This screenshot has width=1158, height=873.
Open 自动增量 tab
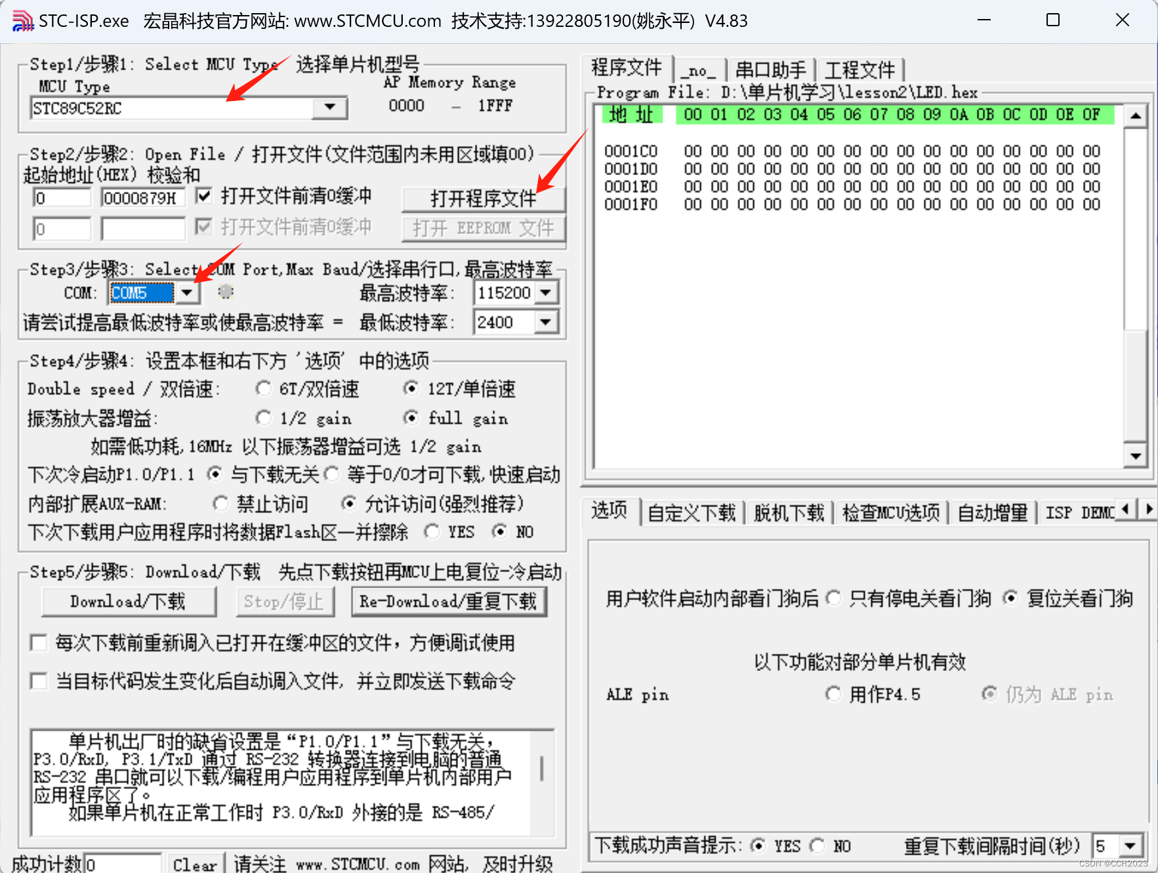pos(993,513)
